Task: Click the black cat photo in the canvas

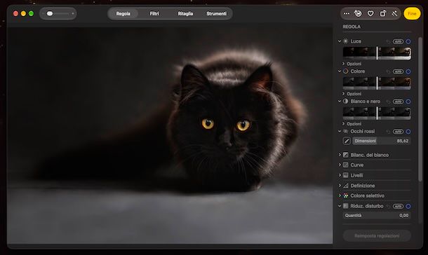Action: point(170,135)
